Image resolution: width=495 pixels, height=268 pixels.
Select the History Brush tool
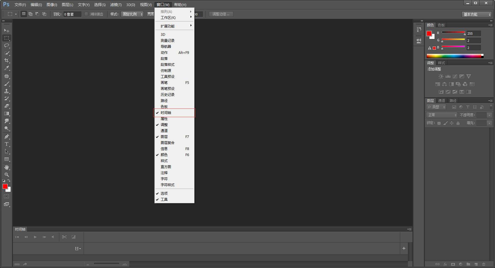7,98
